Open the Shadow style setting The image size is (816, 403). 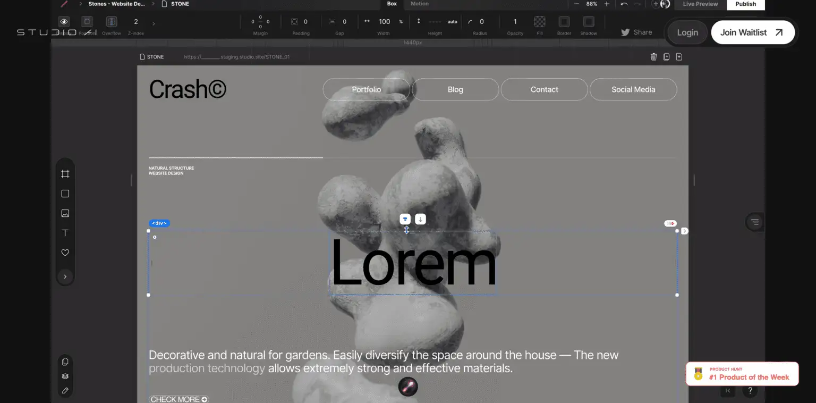(589, 22)
